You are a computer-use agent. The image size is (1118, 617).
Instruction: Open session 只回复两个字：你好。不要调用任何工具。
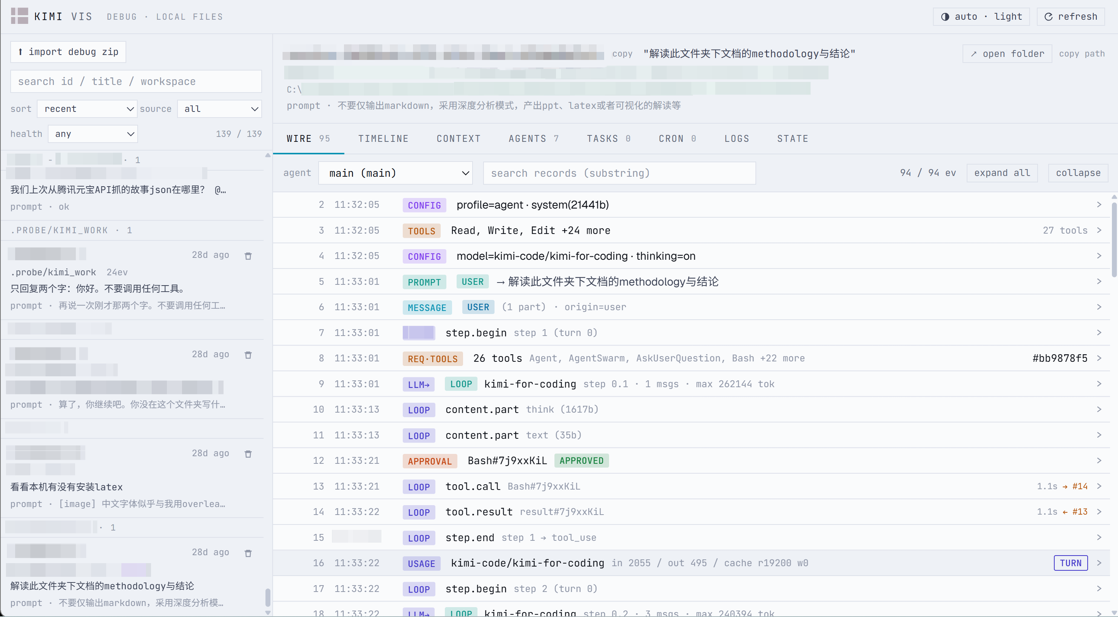click(132, 280)
